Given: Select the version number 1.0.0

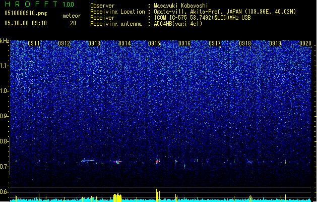Looking at the screenshot, I should click(69, 5).
